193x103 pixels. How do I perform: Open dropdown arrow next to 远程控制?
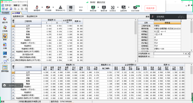pyautogui.click(x=129, y=7)
